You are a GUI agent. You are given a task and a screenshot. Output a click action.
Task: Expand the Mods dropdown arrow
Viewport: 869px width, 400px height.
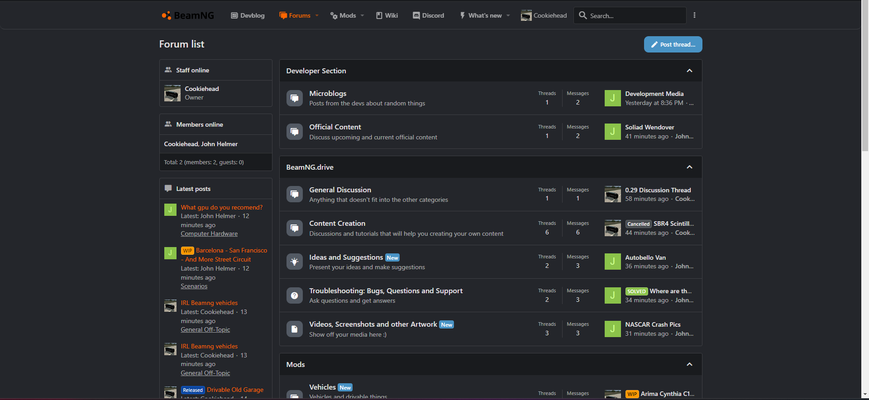coord(362,15)
